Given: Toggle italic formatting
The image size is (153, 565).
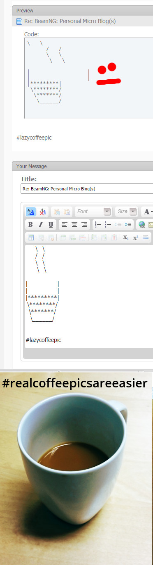Looking at the screenshot, I should pyautogui.click(x=40, y=225).
